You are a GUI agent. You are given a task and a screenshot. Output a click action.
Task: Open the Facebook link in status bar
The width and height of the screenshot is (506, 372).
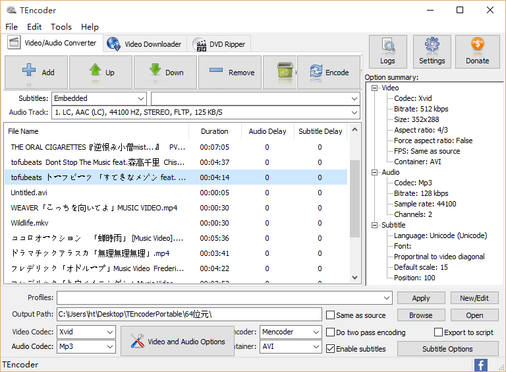(481, 365)
